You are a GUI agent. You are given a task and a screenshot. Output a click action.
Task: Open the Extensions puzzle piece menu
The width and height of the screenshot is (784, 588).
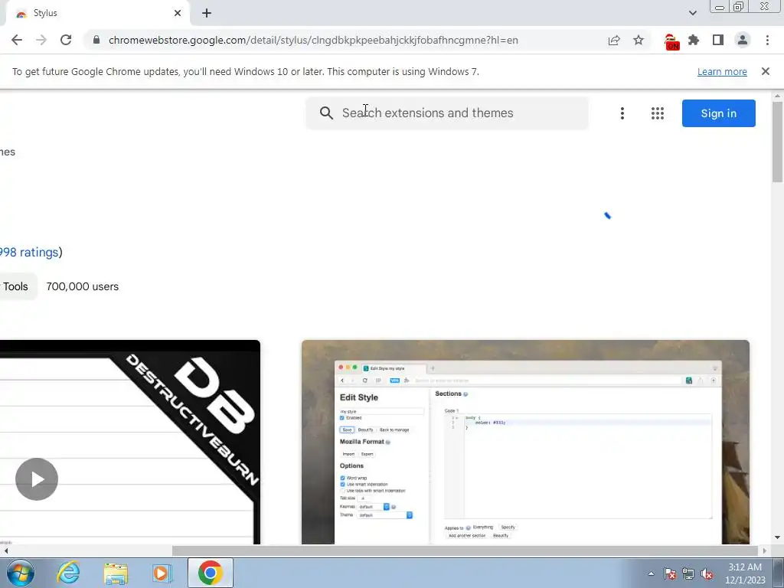(694, 40)
